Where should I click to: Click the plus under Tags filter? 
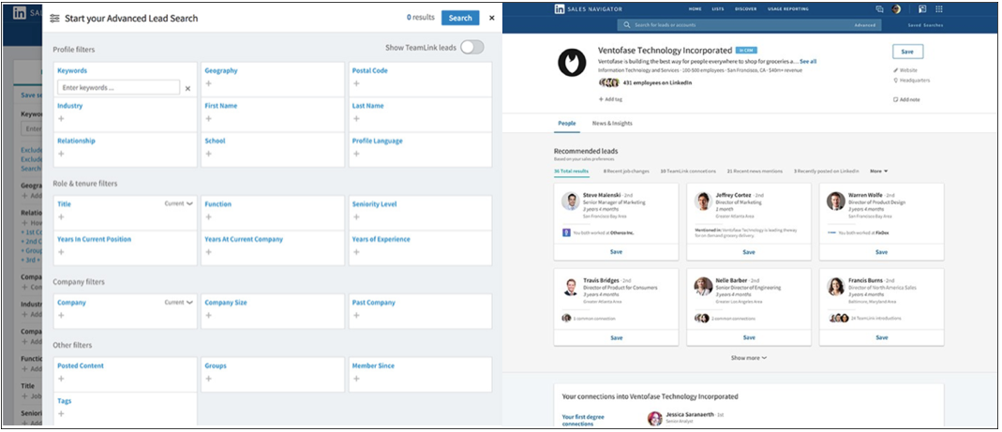(61, 414)
